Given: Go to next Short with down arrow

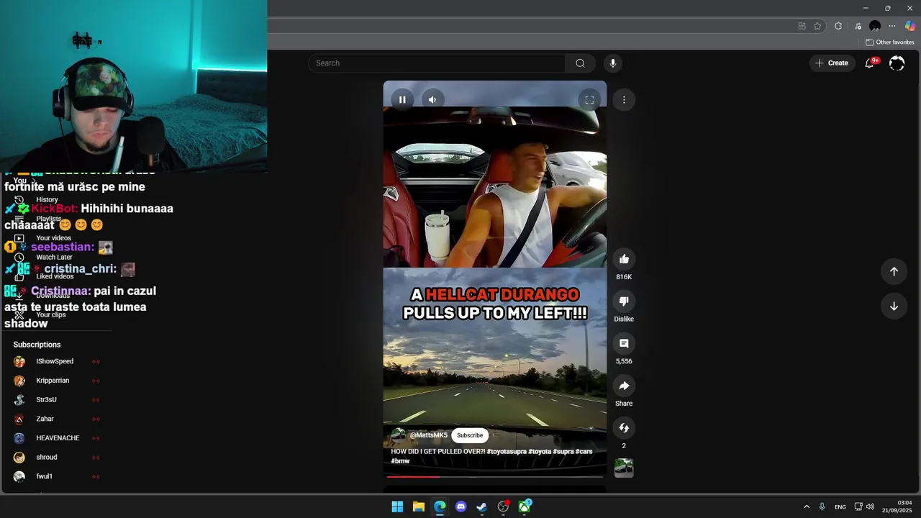Looking at the screenshot, I should coord(894,306).
